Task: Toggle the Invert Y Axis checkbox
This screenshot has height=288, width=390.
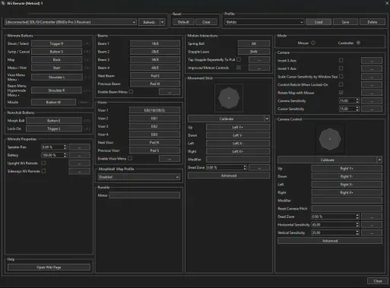Action: 341,68
